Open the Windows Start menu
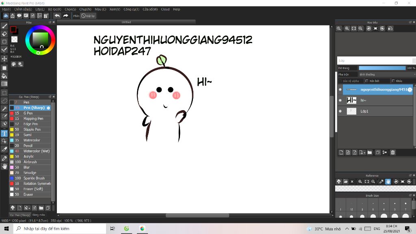Viewport: 416px width, 234px height. 6,228
